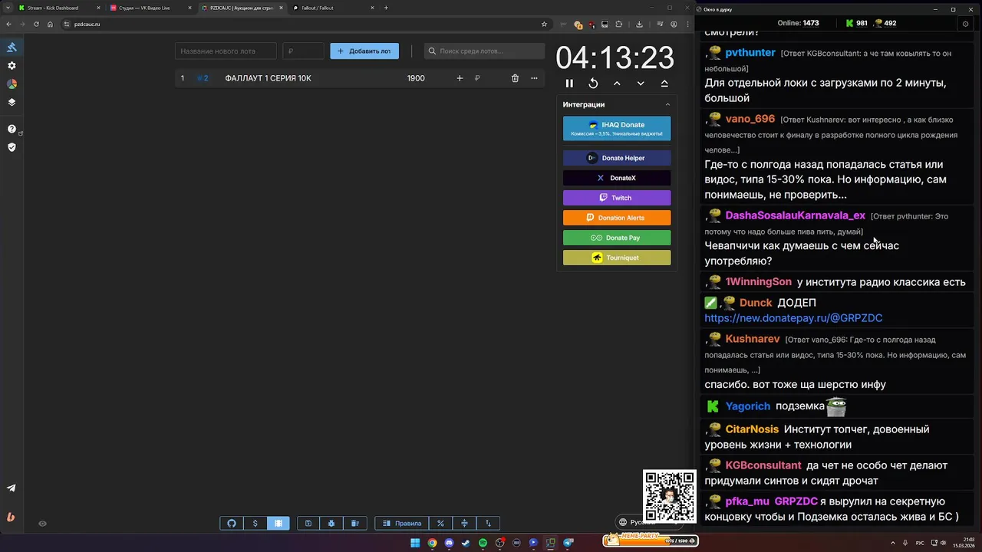Go to browser home page
982x552 pixels.
51,24
